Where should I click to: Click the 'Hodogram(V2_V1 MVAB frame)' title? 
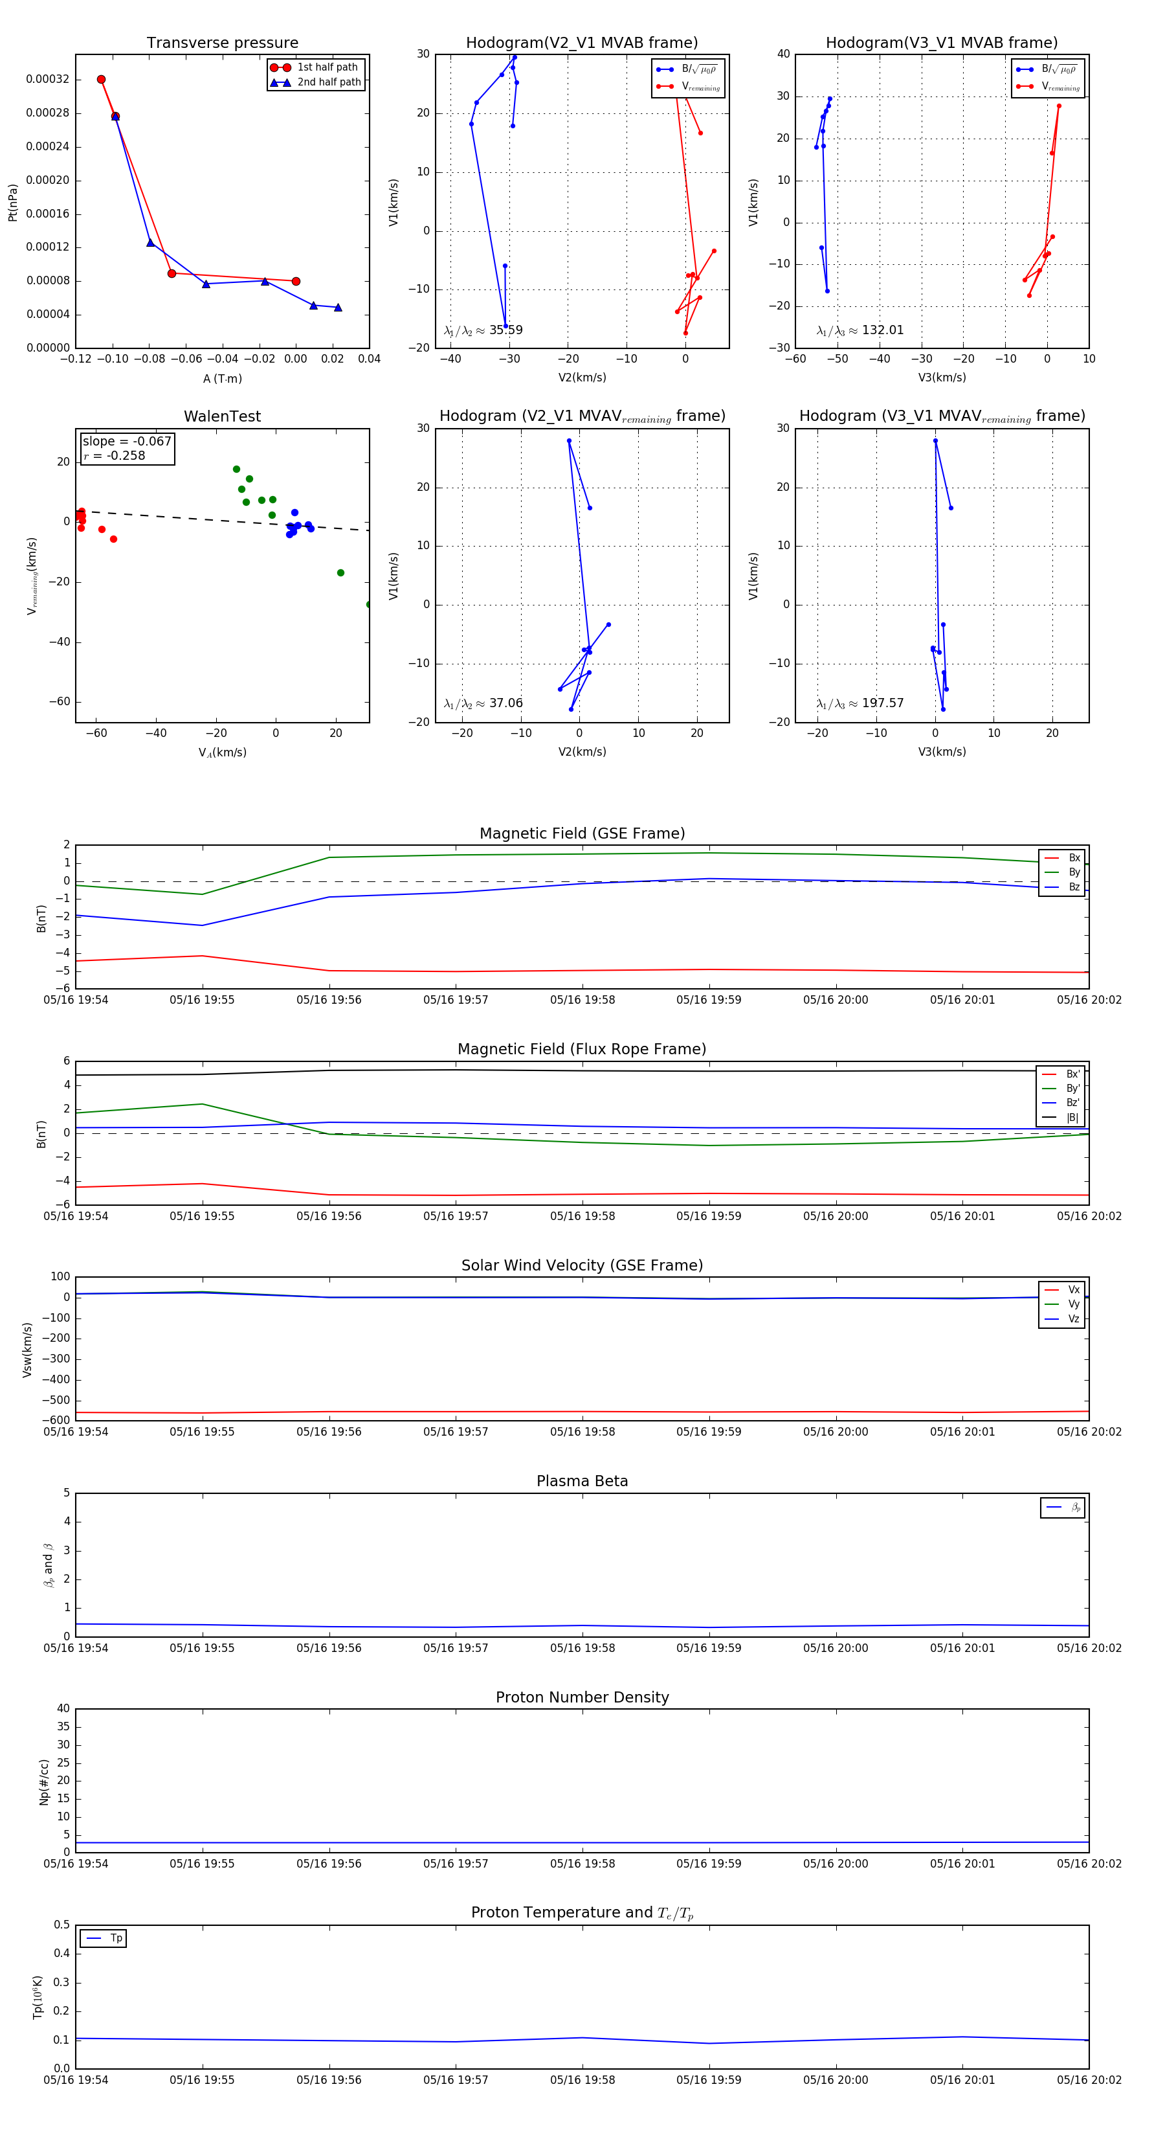click(x=581, y=43)
